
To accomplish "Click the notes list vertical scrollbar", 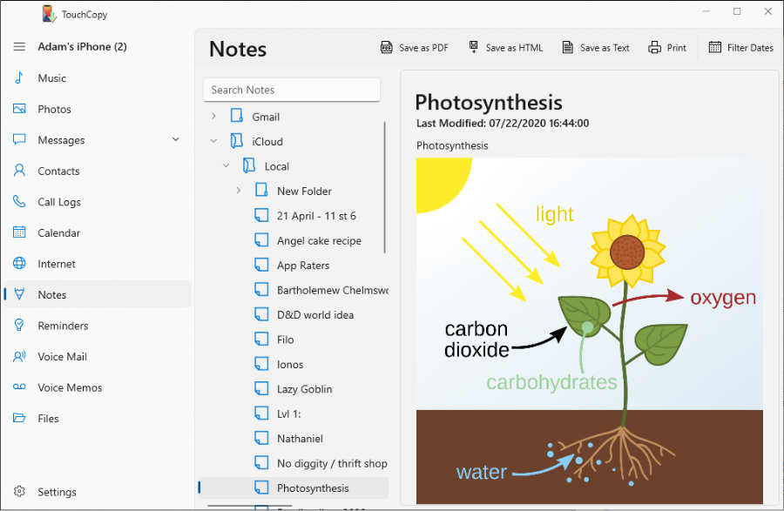I will point(384,187).
